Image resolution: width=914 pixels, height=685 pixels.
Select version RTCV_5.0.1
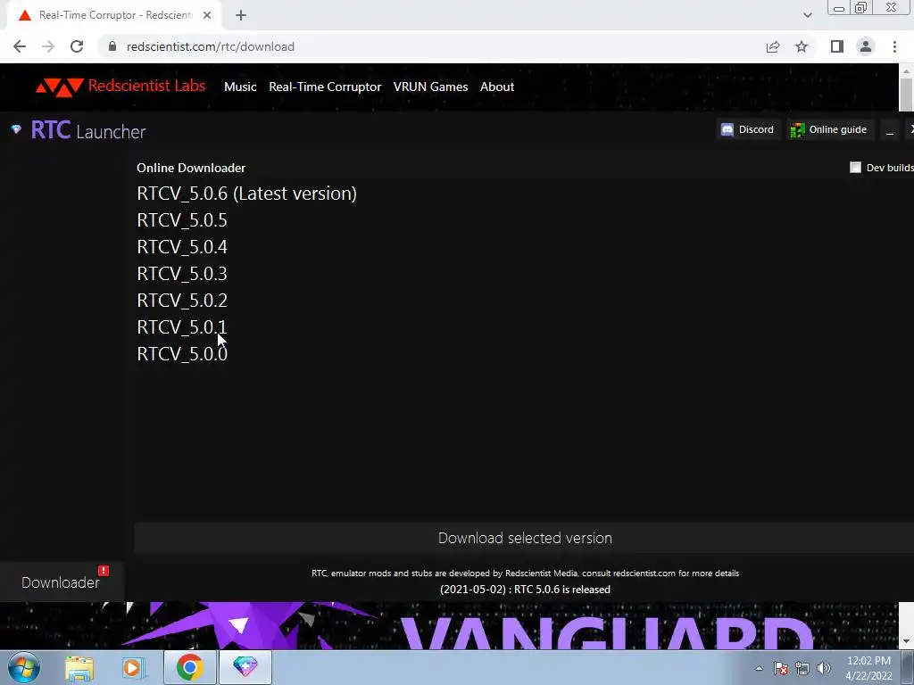[182, 327]
